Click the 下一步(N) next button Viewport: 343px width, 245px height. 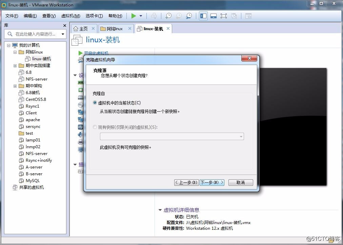coord(212,182)
